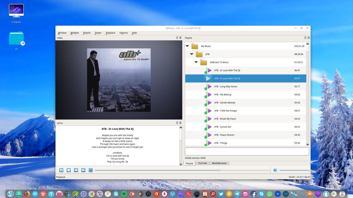The height and width of the screenshot is (198, 353).
Task: Click the music icon beside Gentle Melody
Action: pyautogui.click(x=208, y=103)
